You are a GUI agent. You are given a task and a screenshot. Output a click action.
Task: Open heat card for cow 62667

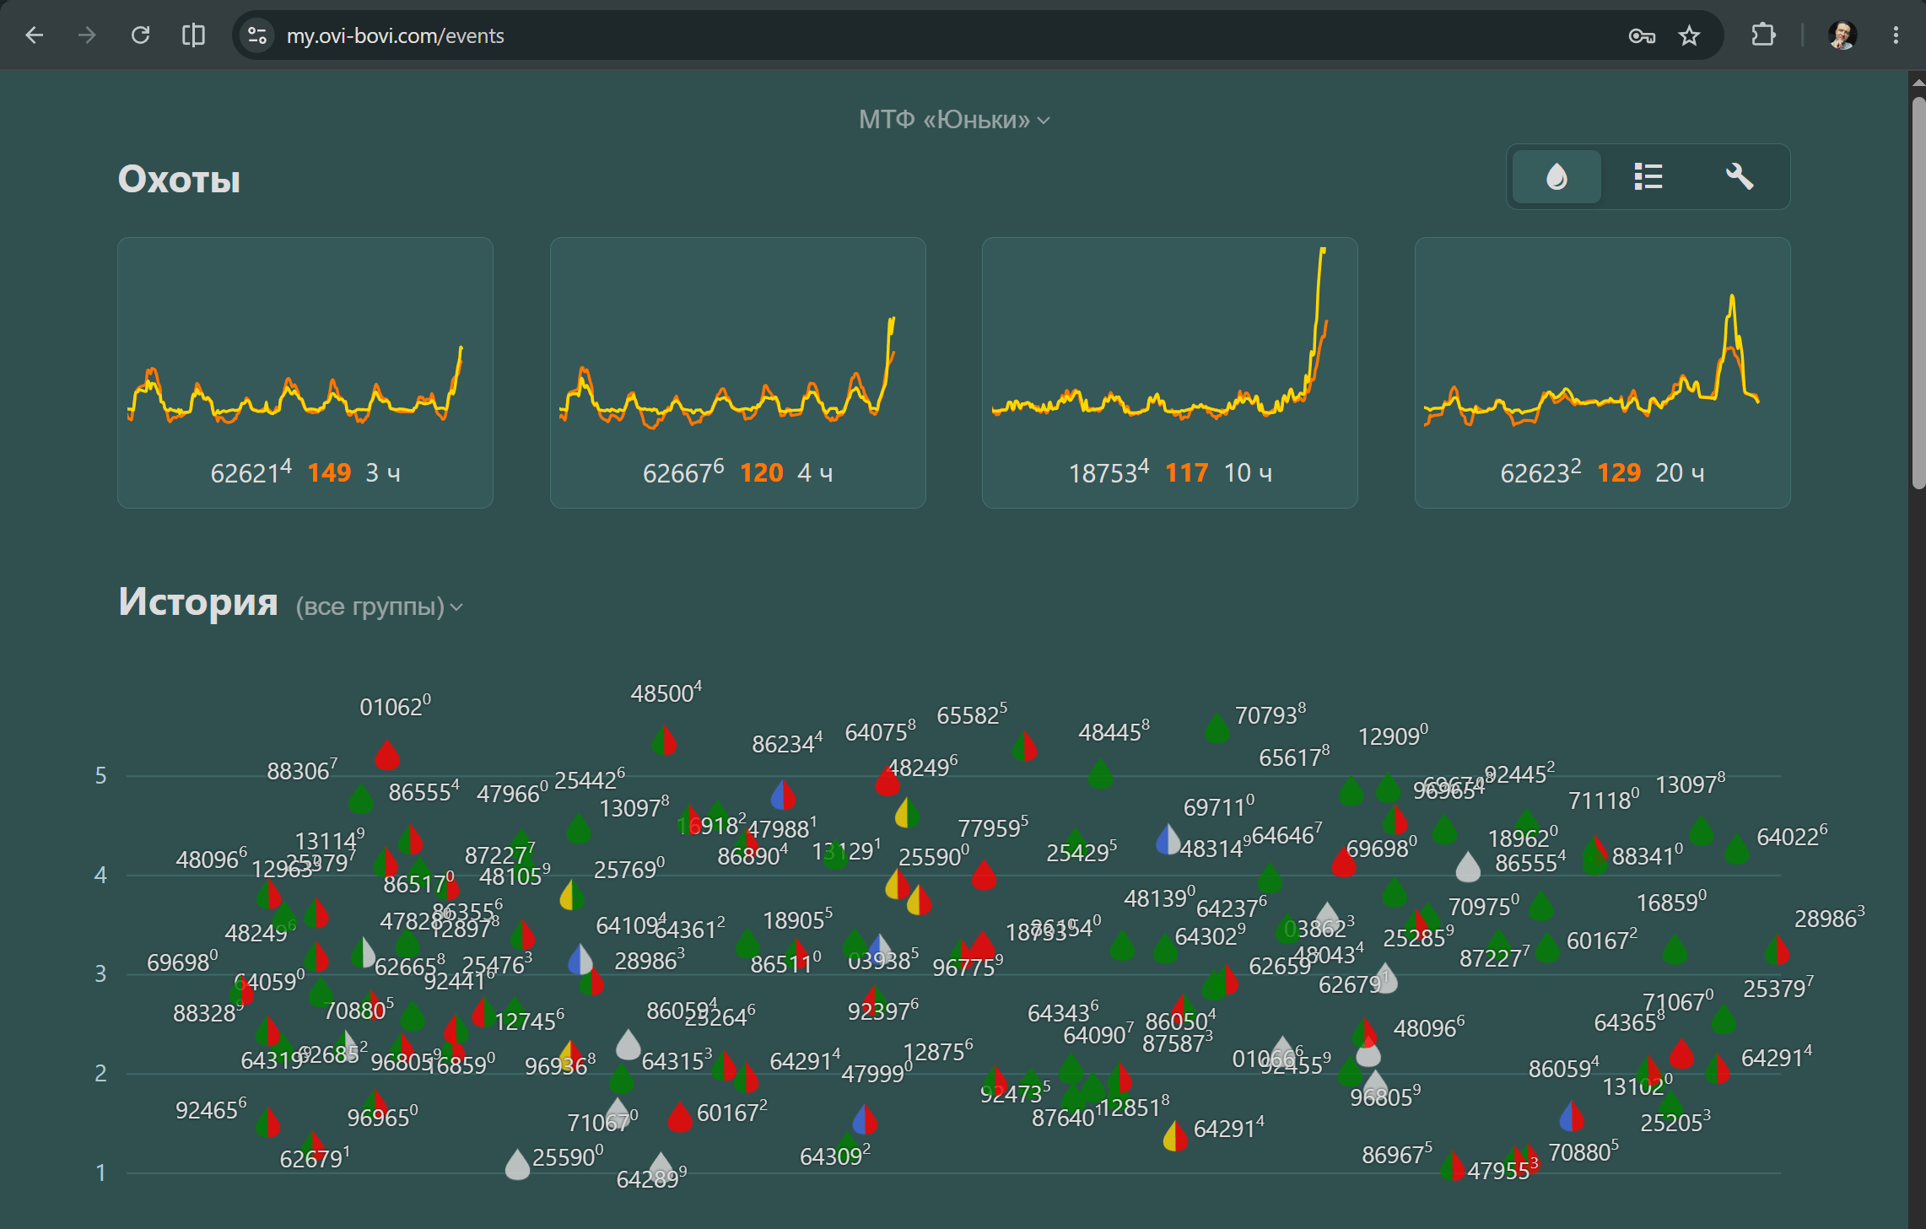tap(737, 372)
